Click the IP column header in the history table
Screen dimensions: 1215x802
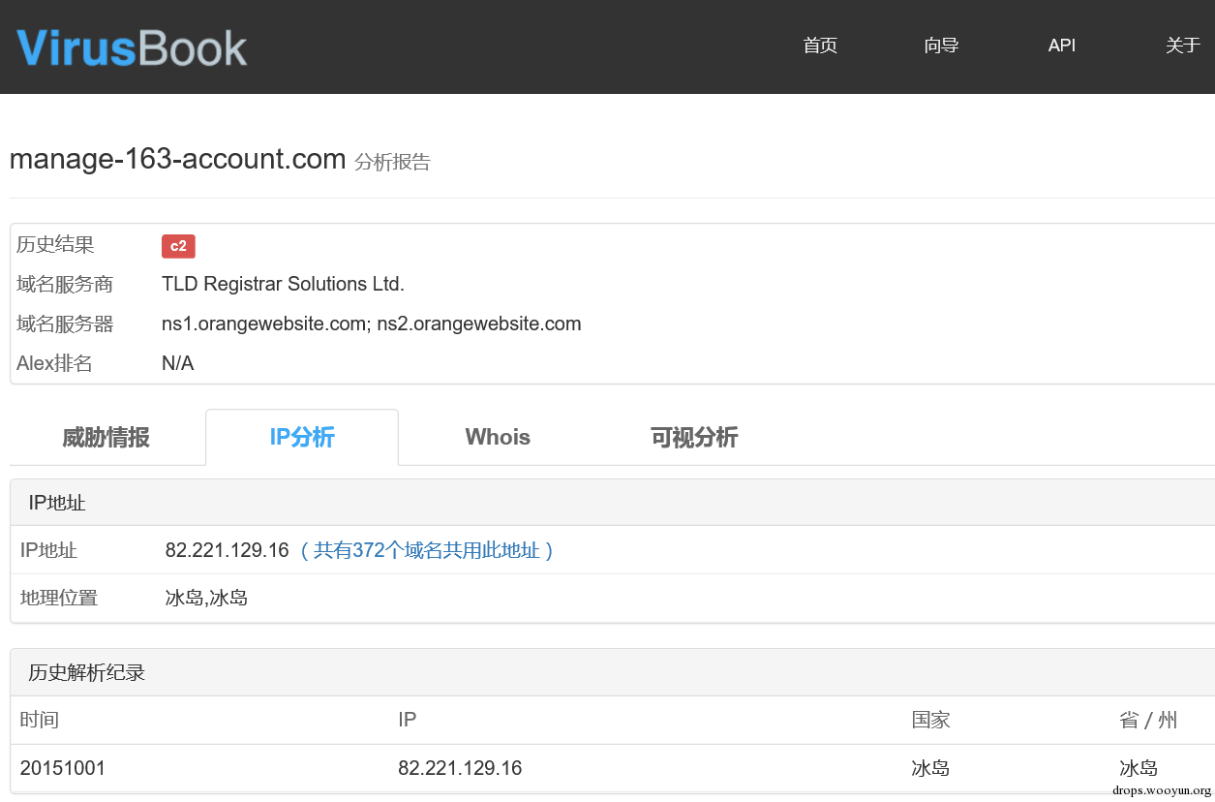[x=407, y=720]
